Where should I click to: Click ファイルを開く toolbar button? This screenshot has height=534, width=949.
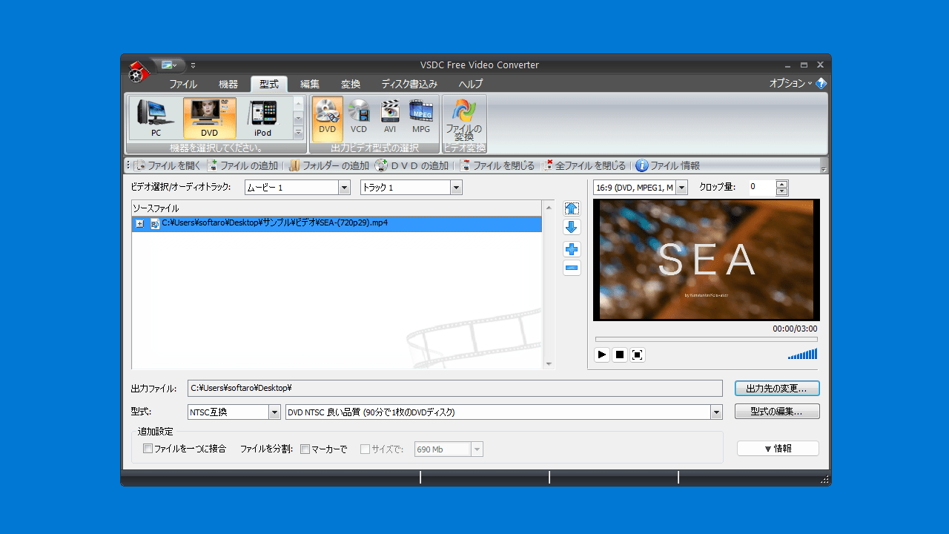pyautogui.click(x=167, y=165)
